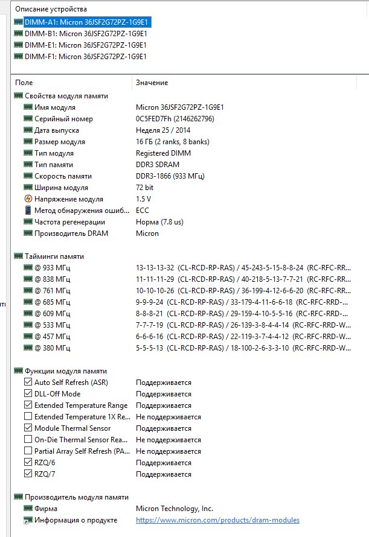369x537 pixels.
Task: Click the Скорость памяти row icon
Action: 28,176
